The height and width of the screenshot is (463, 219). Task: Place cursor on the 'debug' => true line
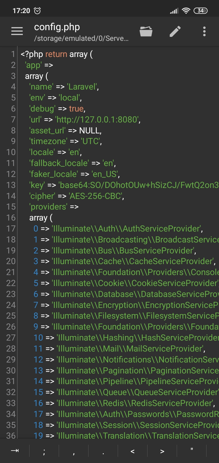pyautogui.click(x=57, y=109)
